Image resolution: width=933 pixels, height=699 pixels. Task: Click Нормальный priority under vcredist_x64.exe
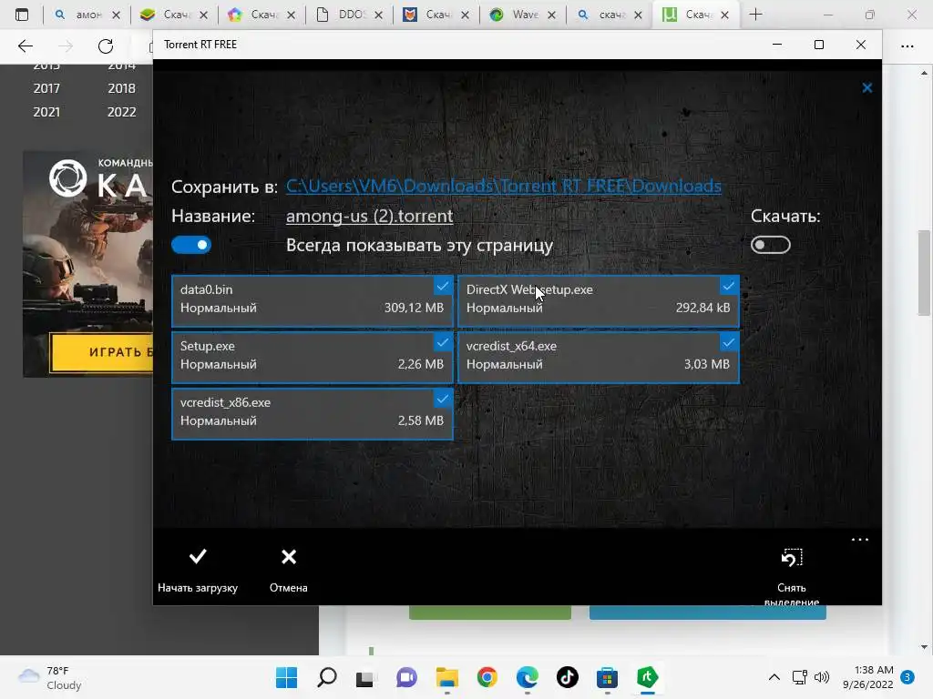click(505, 364)
